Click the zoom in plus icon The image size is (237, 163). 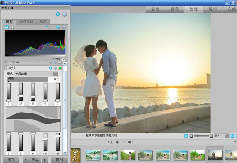click(211, 136)
